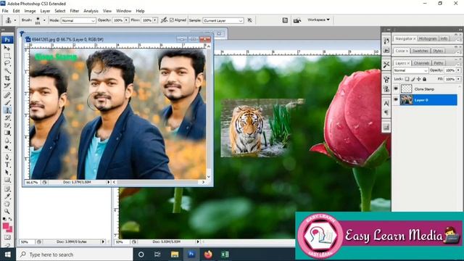Viewport: 464px width, 261px height.
Task: Select the Rectangular Marquee tool
Action: coord(7,56)
